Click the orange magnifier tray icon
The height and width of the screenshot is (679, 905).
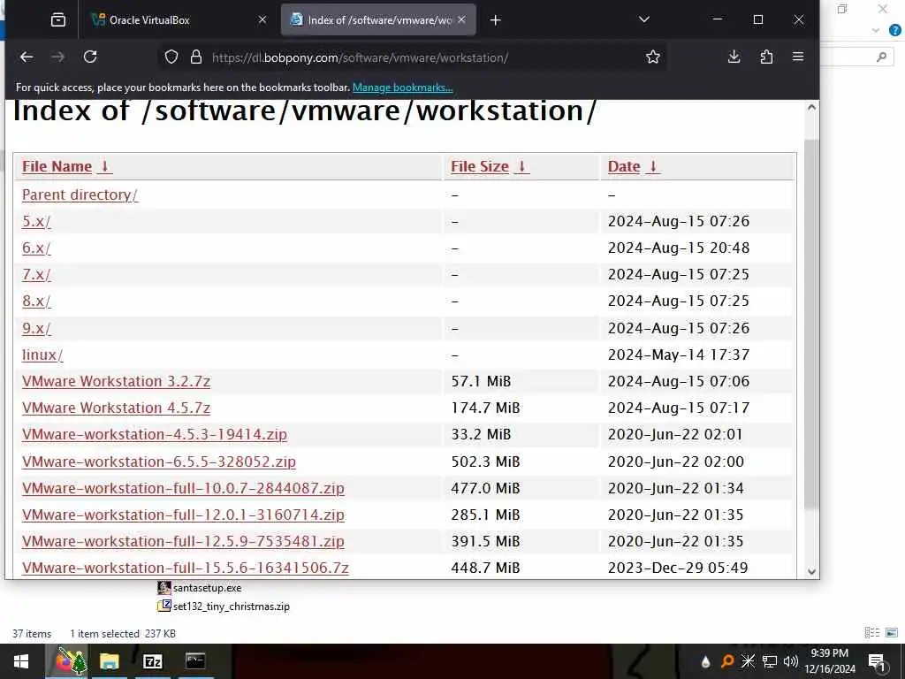tap(727, 661)
